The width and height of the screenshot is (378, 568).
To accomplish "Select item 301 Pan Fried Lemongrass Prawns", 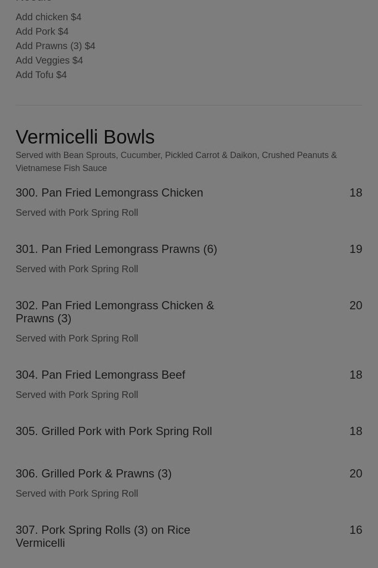I will point(116,249).
